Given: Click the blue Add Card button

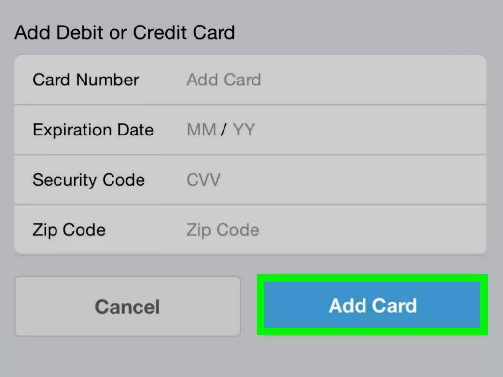Looking at the screenshot, I should 372,305.
